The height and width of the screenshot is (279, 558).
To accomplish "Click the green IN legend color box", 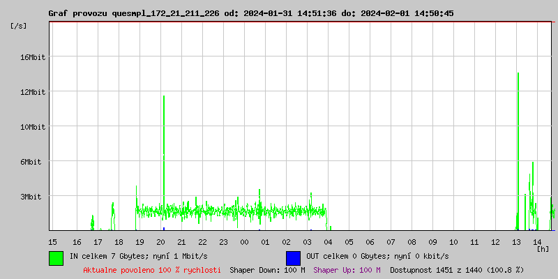I will coord(56,257).
